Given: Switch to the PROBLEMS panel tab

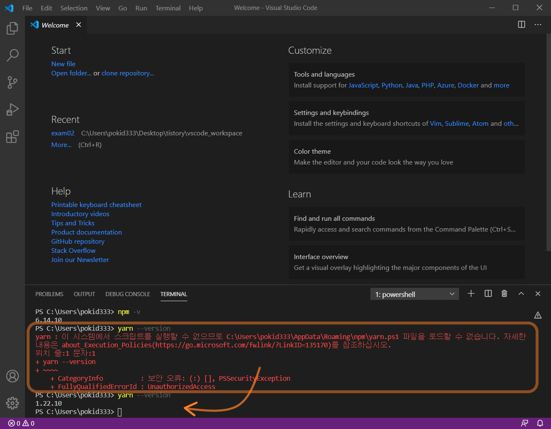Looking at the screenshot, I should pos(49,294).
